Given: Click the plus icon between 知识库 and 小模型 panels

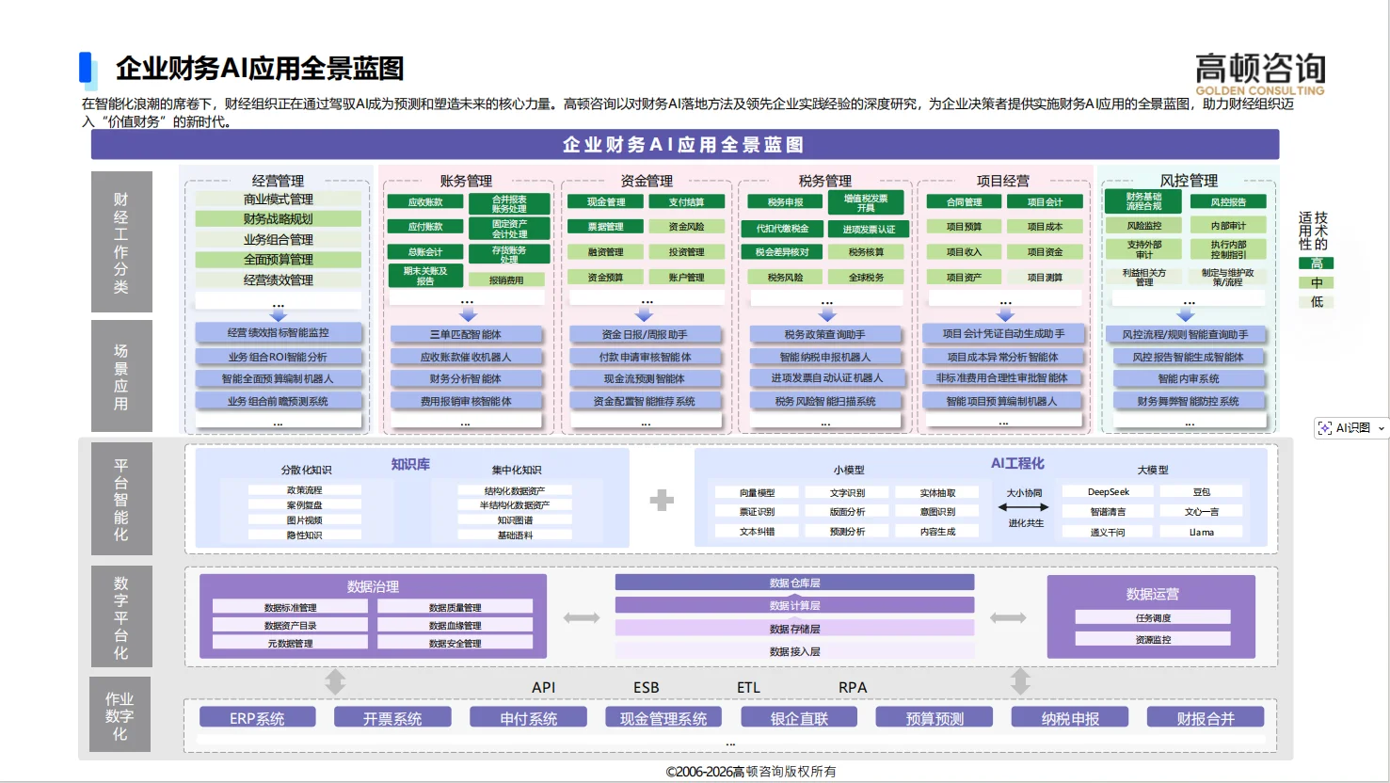Looking at the screenshot, I should [x=662, y=500].
